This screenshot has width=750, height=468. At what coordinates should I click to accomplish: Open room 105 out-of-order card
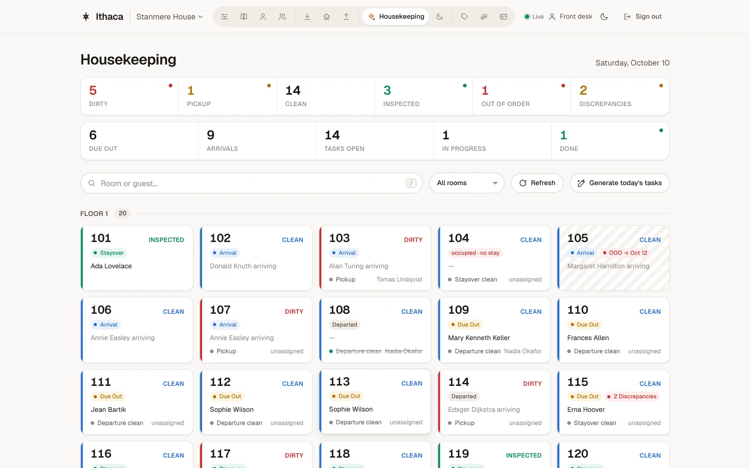point(613,258)
